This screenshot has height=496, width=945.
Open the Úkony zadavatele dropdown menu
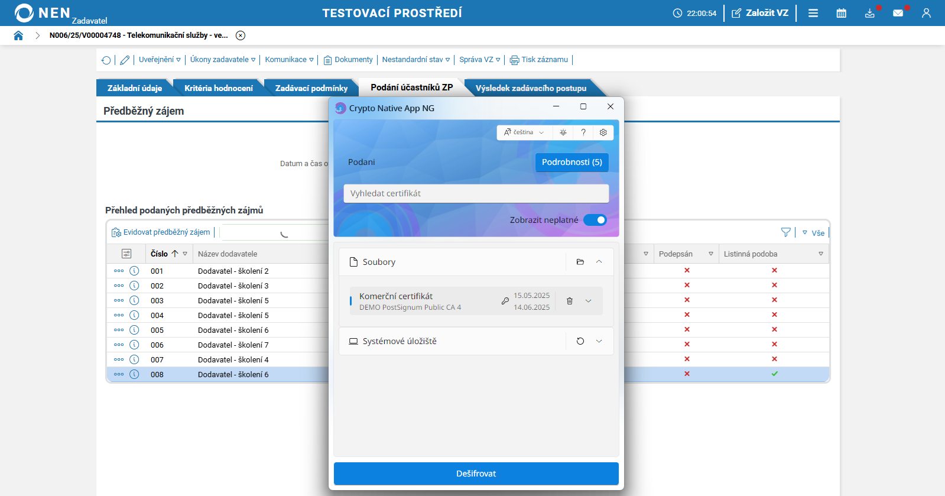223,60
